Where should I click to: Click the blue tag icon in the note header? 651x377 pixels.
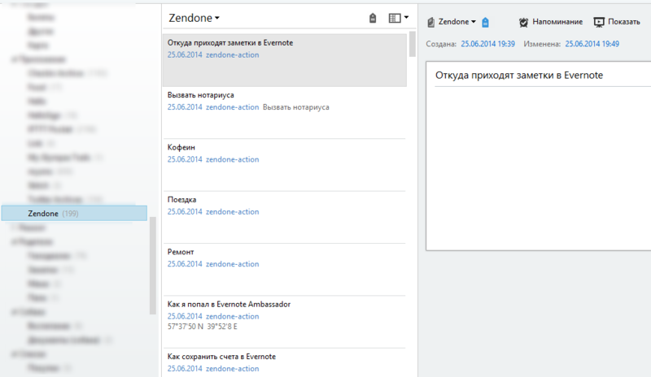(x=485, y=22)
